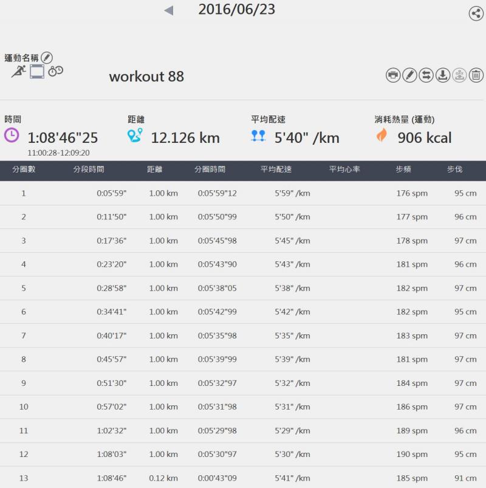Select lap 10 number cell
The height and width of the screenshot is (488, 486).
24,407
